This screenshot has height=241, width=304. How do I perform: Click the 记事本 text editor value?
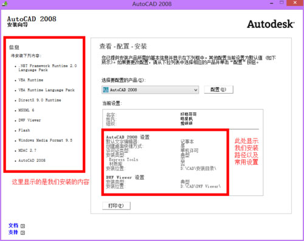[x=187, y=142]
